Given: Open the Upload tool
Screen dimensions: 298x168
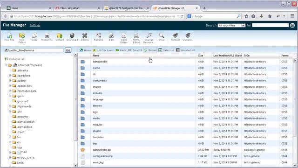Looking at the screenshot, I should 60,37.
